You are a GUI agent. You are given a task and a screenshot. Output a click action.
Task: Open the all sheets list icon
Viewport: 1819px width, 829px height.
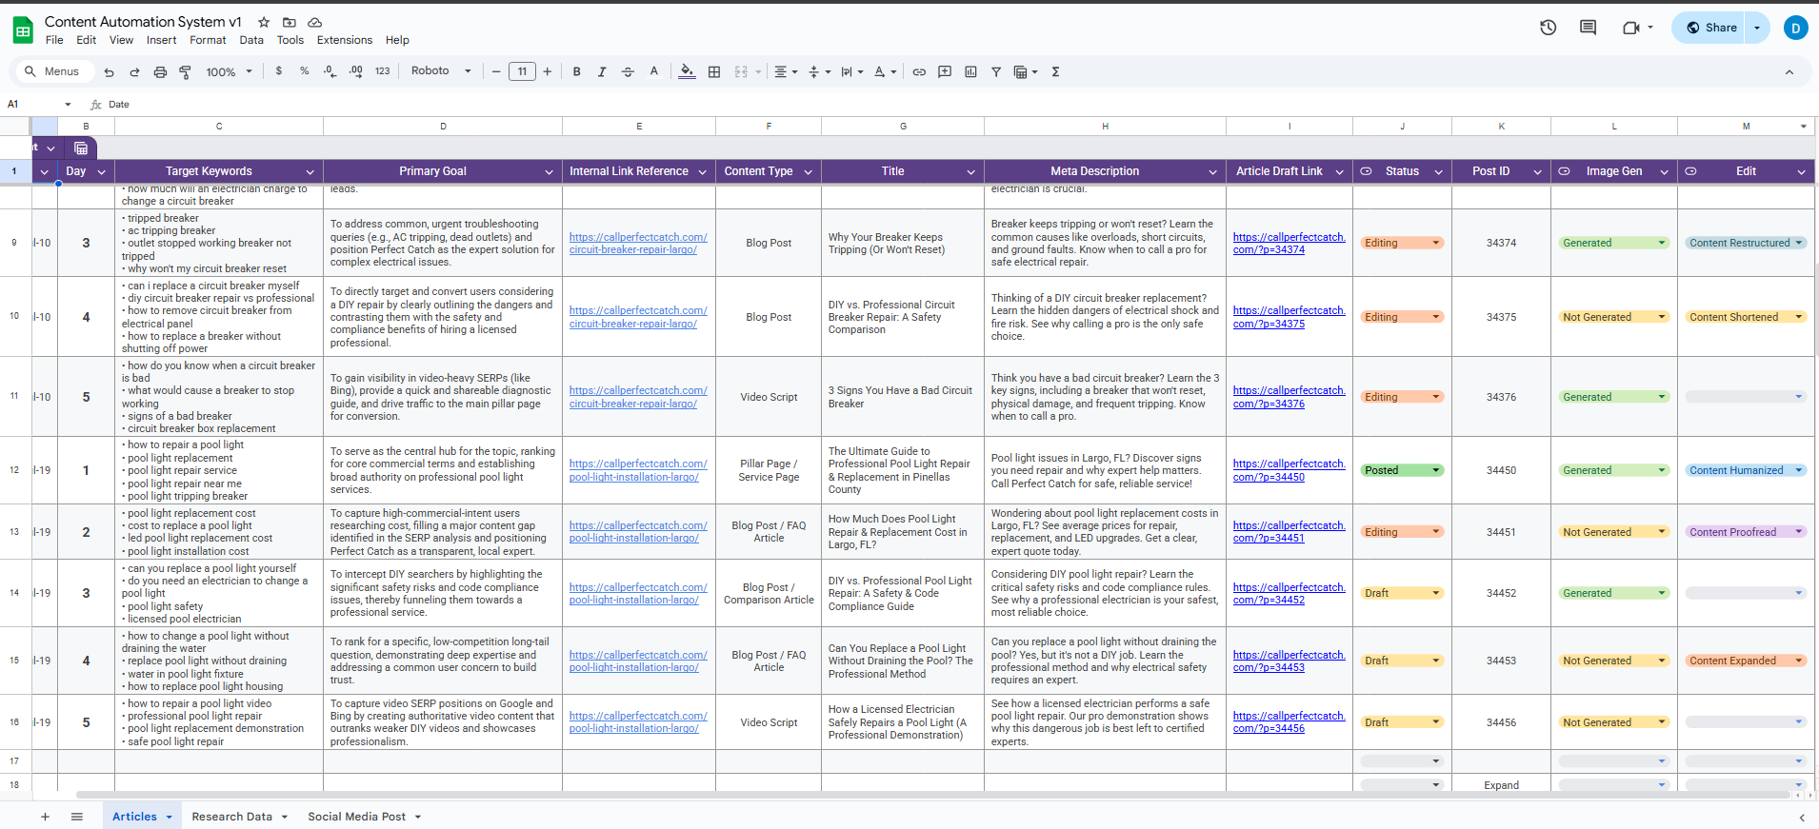point(77,817)
